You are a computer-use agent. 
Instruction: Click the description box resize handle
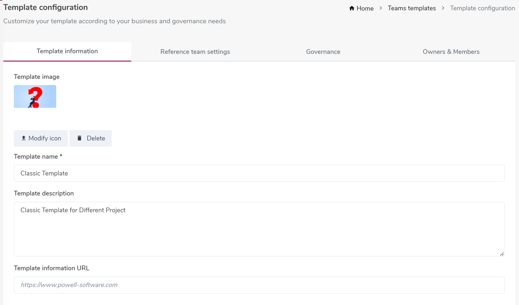[x=502, y=253]
